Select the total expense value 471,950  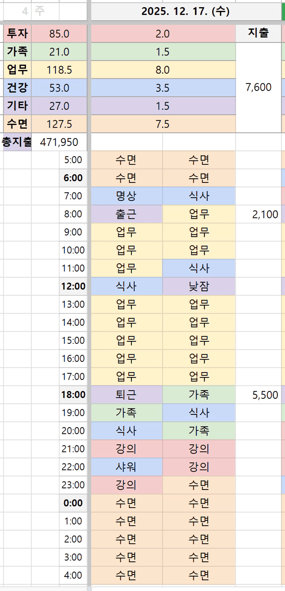coord(59,142)
